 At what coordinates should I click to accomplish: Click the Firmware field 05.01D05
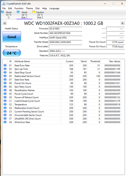(65, 28)
